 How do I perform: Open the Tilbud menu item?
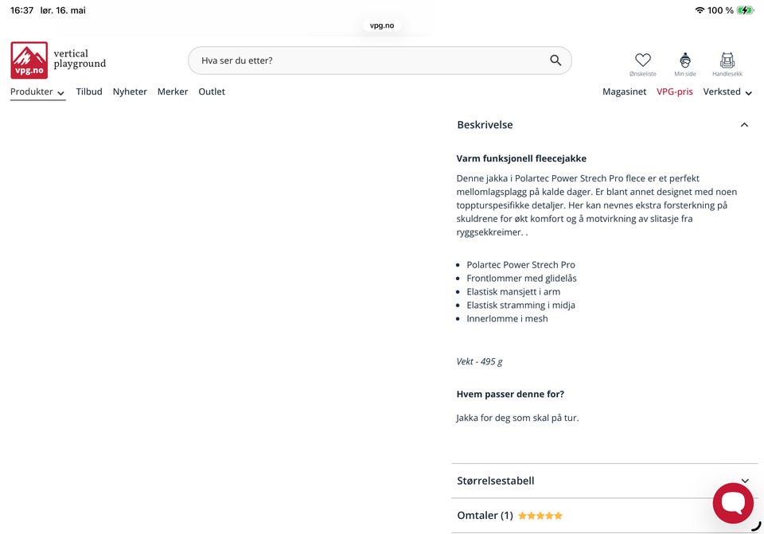[89, 92]
